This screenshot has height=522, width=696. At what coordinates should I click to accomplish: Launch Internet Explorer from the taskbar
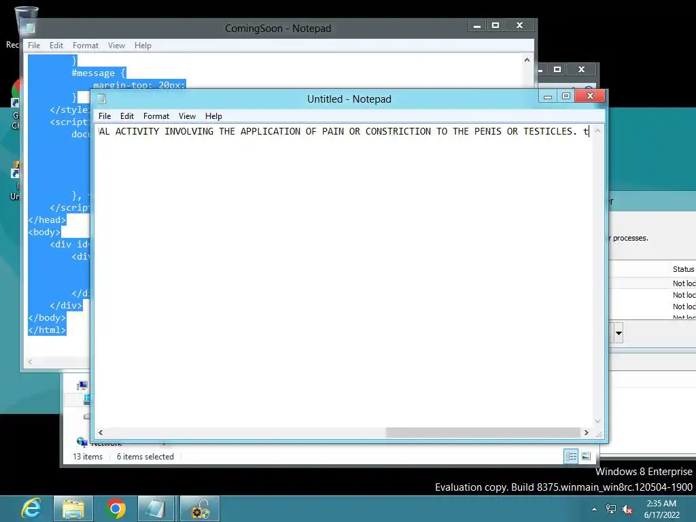pyautogui.click(x=31, y=508)
